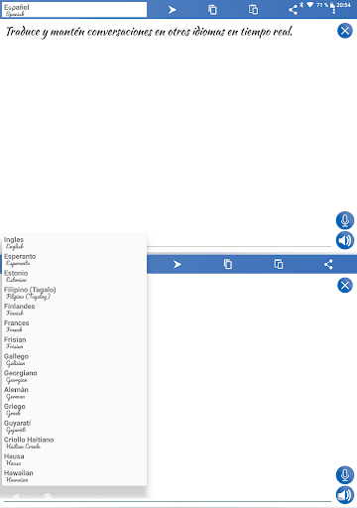Tap the translate arrow in lower toolbar

pyautogui.click(x=178, y=264)
